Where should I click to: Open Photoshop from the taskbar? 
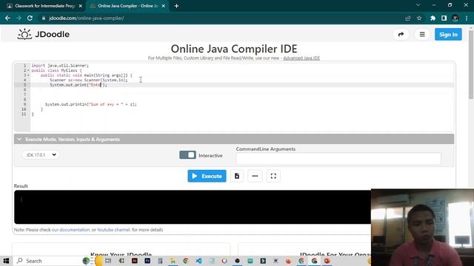tap(147, 261)
